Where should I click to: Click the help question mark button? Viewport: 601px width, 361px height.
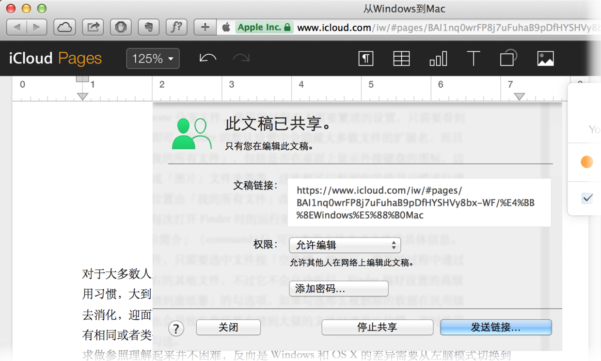176,329
